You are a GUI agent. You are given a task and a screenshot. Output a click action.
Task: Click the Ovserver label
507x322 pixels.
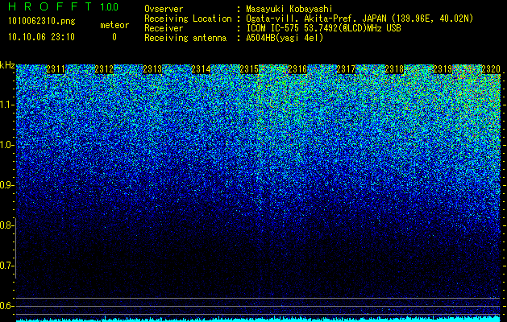[x=164, y=9]
